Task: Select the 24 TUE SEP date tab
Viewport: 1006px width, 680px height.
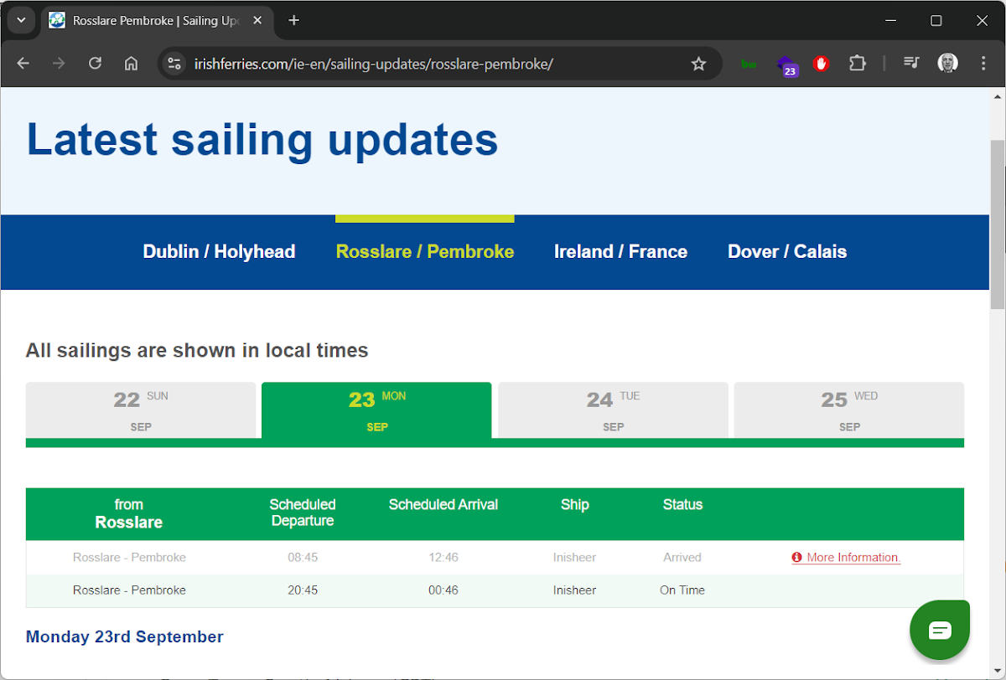Action: (613, 410)
